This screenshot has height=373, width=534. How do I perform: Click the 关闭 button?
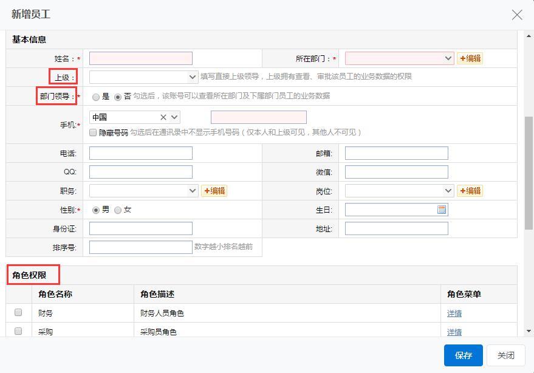click(x=505, y=355)
